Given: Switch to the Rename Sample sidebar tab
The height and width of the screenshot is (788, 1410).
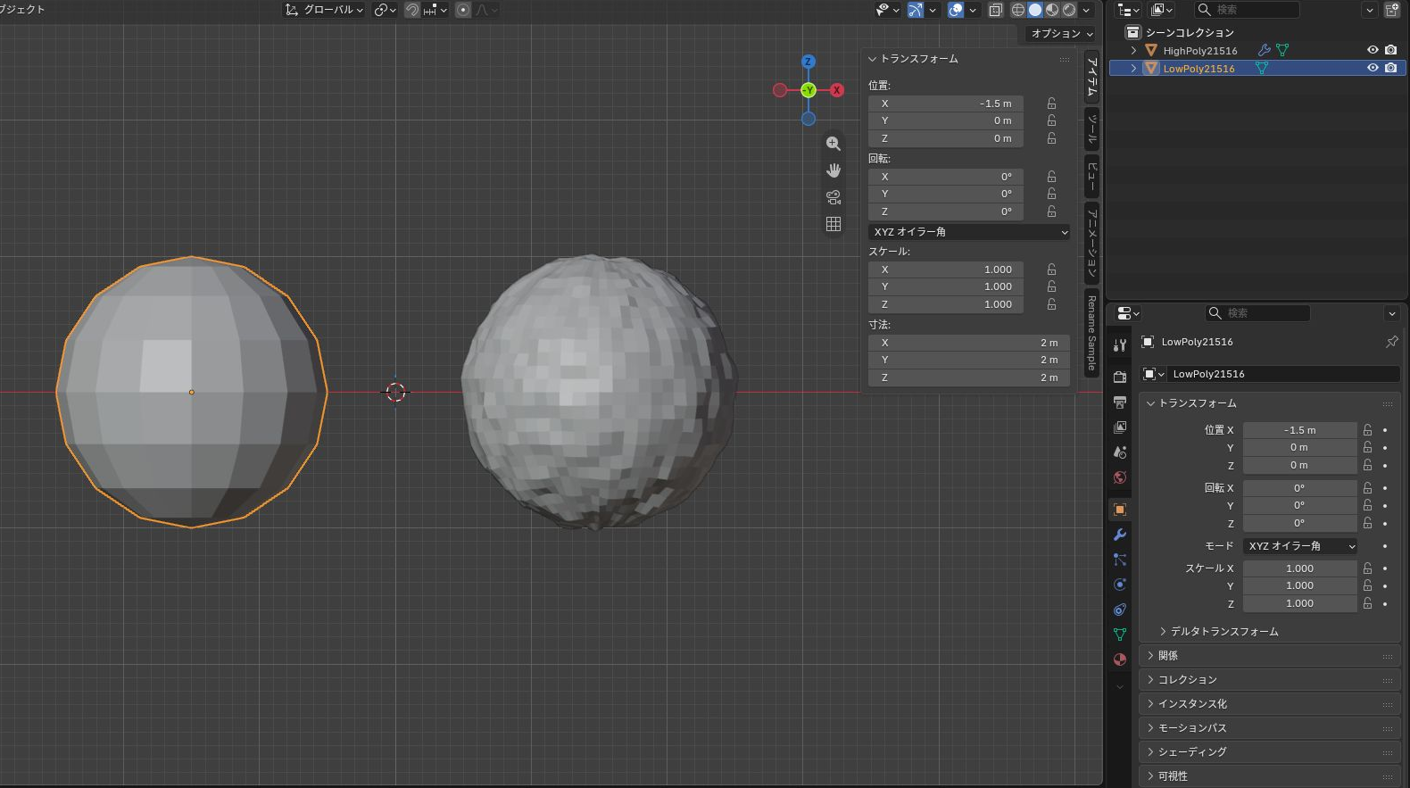Looking at the screenshot, I should tap(1091, 334).
